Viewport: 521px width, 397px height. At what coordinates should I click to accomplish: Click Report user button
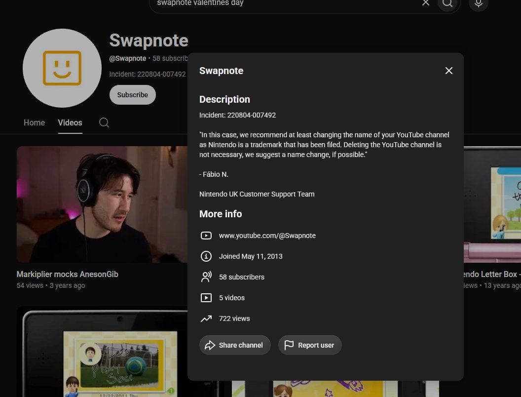coord(310,345)
